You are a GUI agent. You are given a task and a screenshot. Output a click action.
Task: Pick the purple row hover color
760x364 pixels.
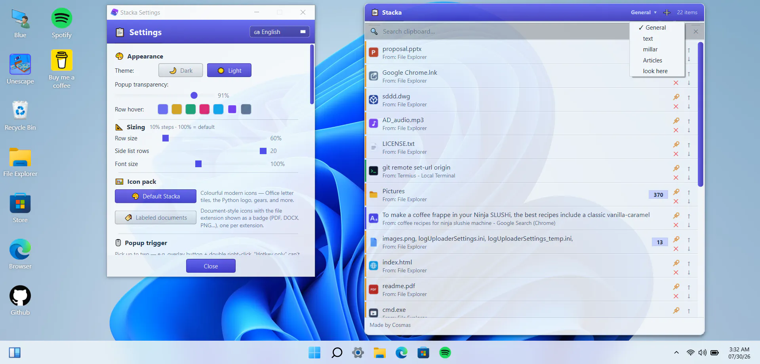click(x=232, y=109)
